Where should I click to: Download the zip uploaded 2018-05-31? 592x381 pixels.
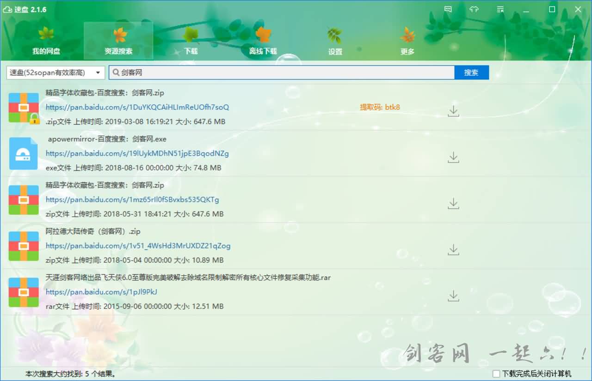453,204
